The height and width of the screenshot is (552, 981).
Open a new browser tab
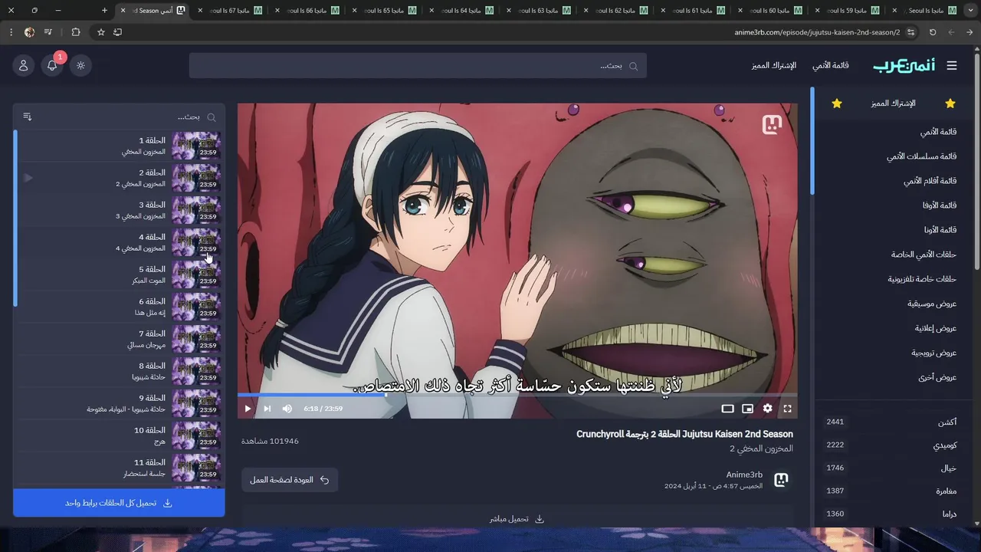click(104, 10)
